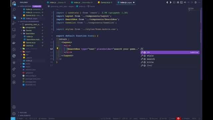Expand the NPM Scripts section

click(19, 116)
